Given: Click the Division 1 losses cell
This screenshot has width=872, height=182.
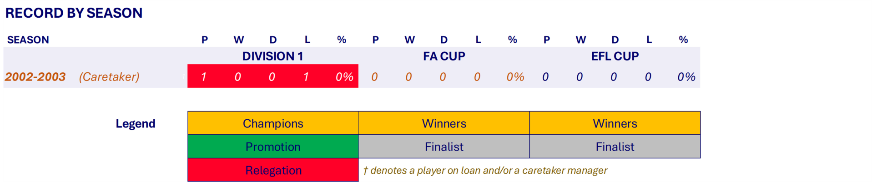Looking at the screenshot, I should pyautogui.click(x=306, y=77).
